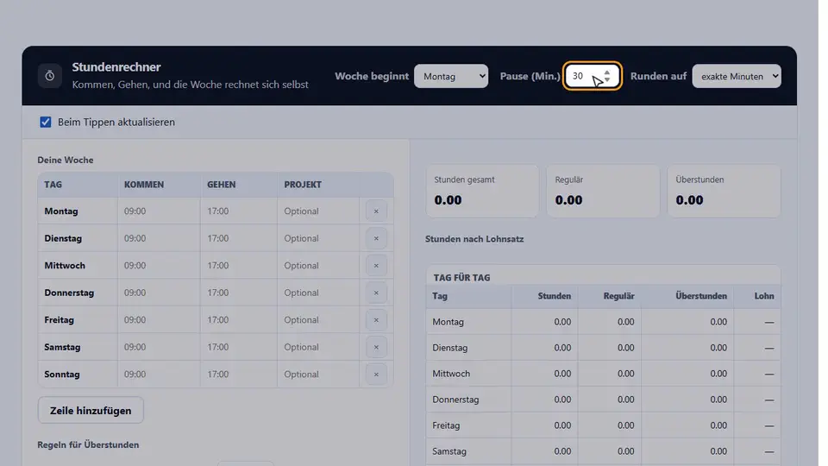Screen dimensions: 828x466
Task: Click the Regeln für Überstunden heading
Action: [88, 445]
